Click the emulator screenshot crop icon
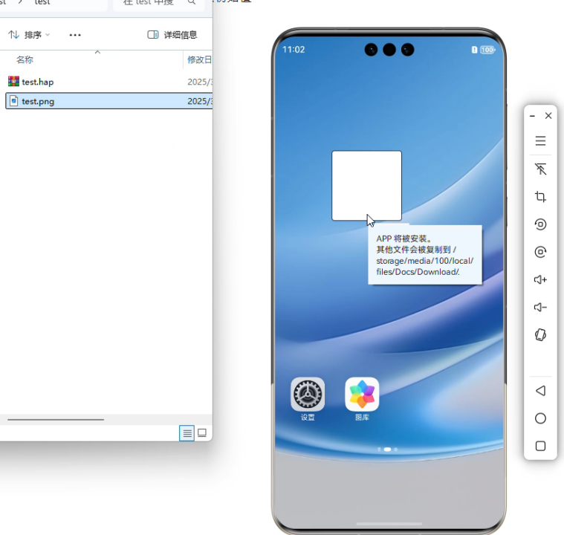This screenshot has height=535, width=564. 540,197
